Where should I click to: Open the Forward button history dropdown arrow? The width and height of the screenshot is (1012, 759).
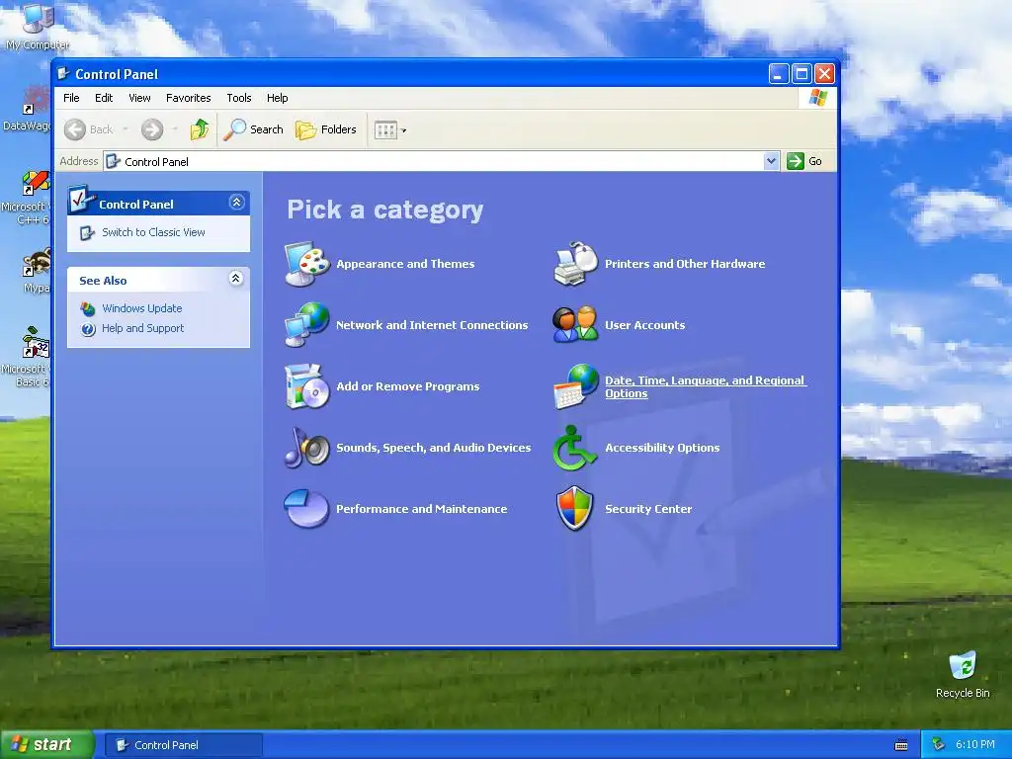(x=175, y=129)
